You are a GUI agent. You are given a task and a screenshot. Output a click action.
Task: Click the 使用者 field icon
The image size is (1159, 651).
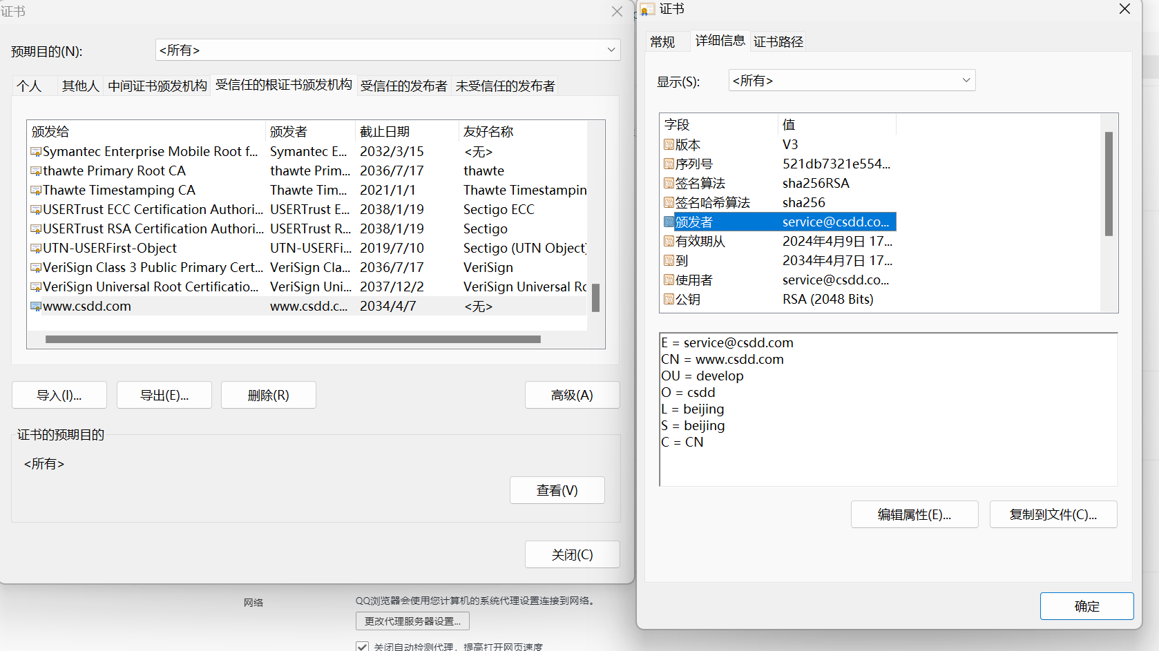tap(669, 280)
